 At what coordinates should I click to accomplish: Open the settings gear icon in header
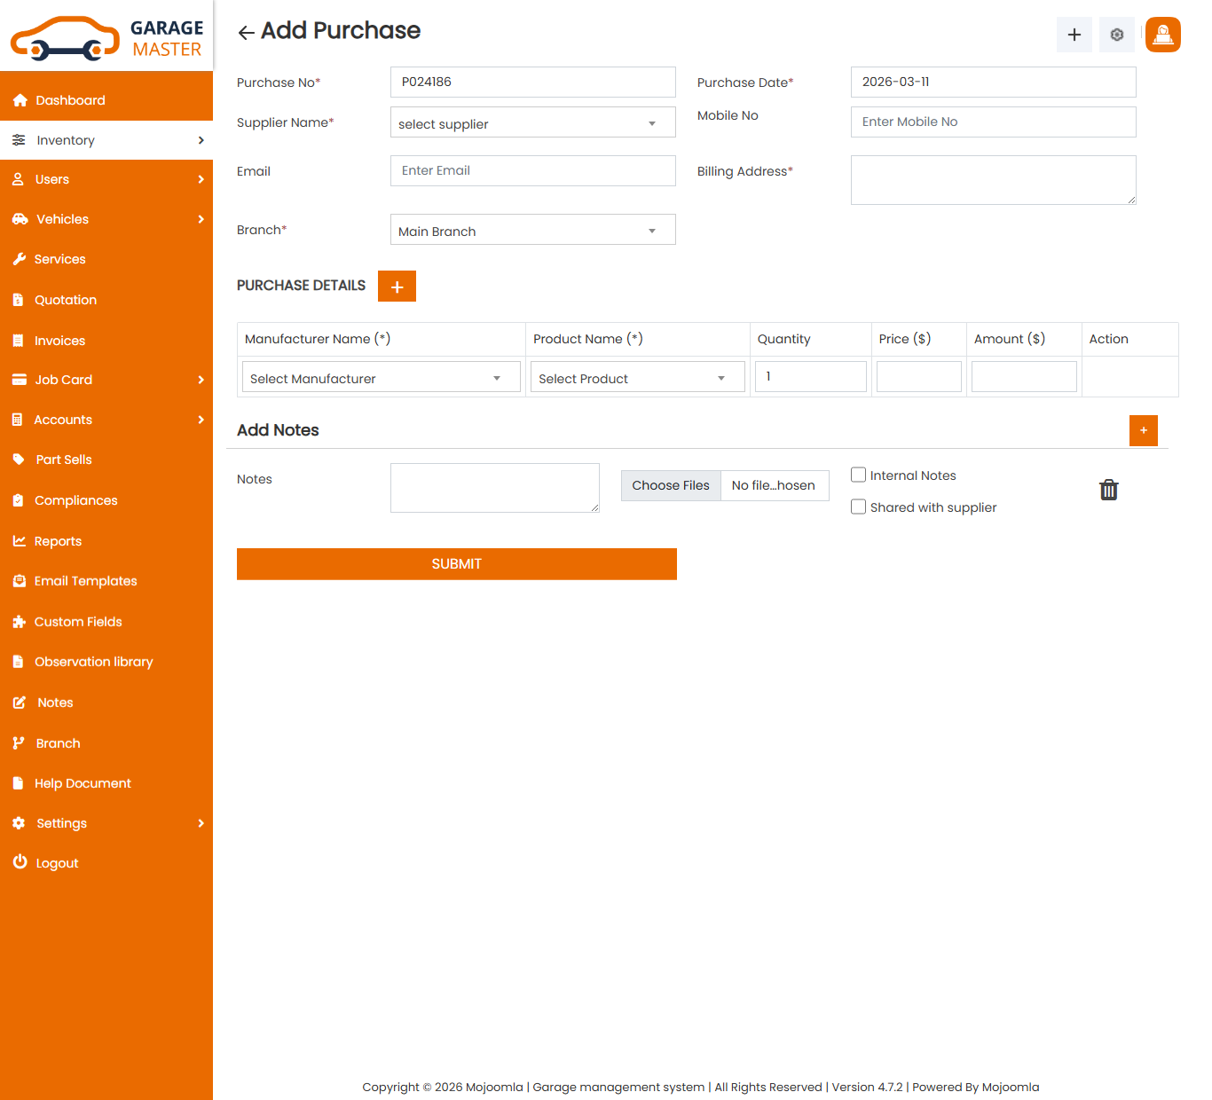coord(1116,35)
